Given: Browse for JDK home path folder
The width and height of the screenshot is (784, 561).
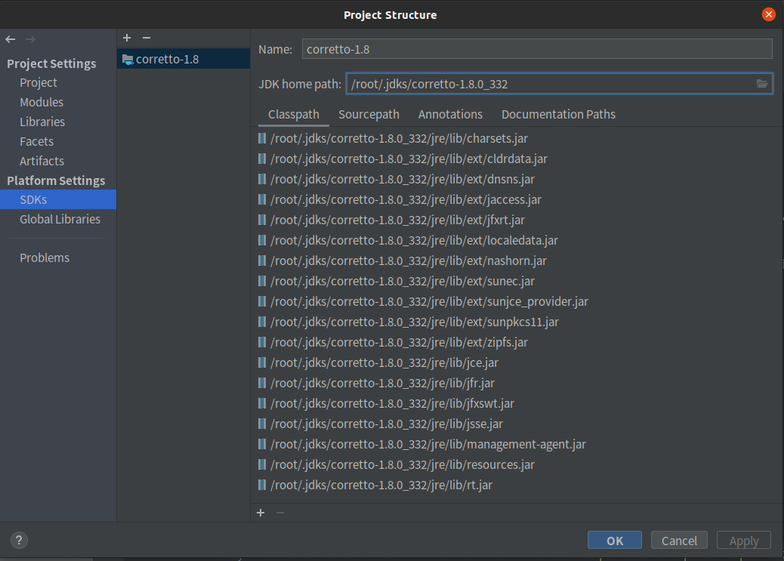Looking at the screenshot, I should pos(762,84).
